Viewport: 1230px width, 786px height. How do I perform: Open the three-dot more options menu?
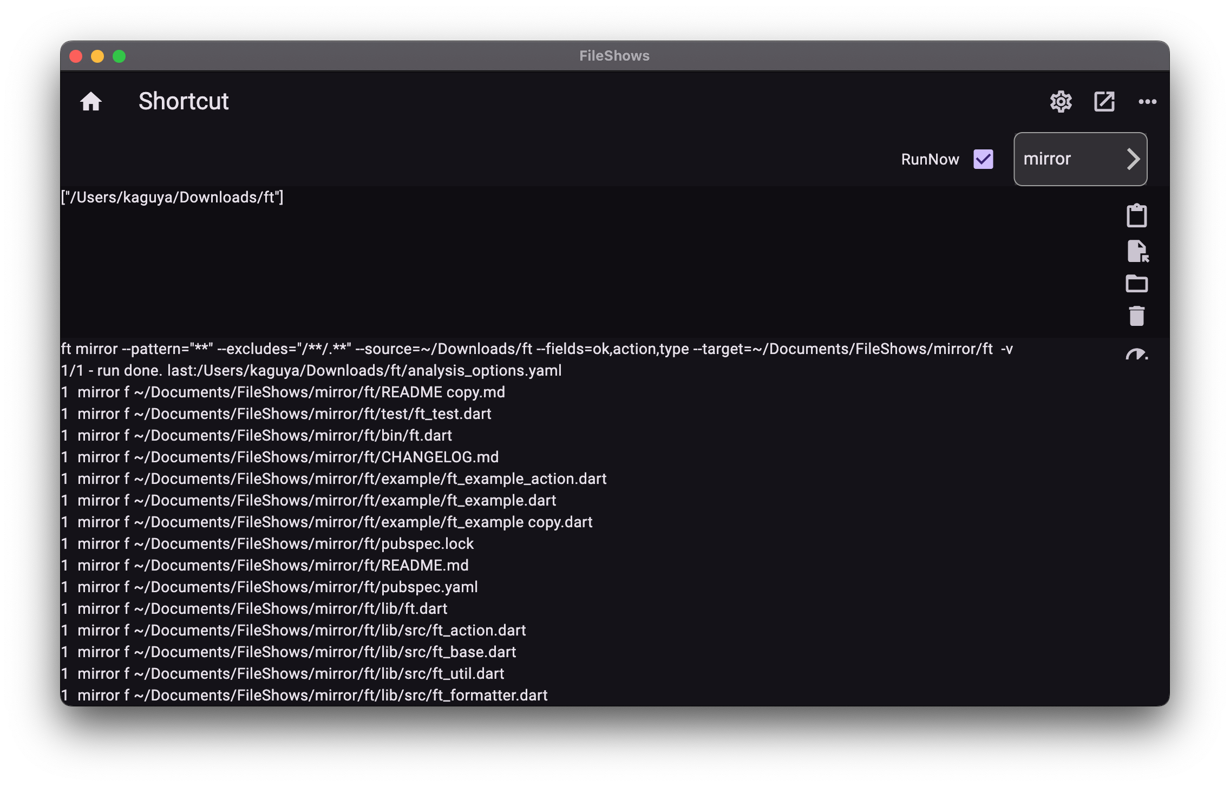coord(1147,101)
